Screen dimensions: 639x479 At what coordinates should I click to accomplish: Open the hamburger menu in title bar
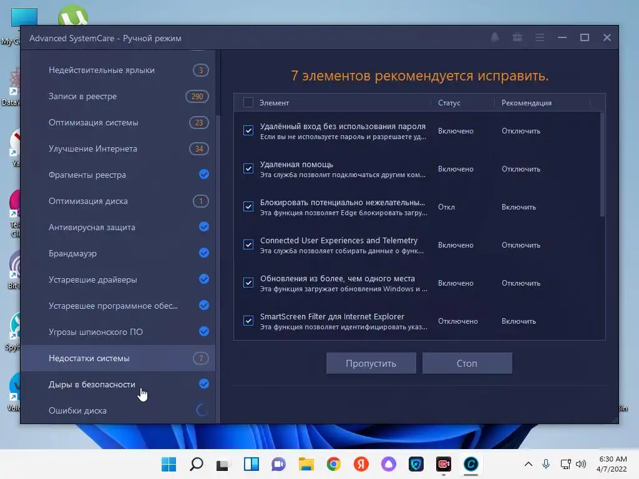pyautogui.click(x=540, y=37)
